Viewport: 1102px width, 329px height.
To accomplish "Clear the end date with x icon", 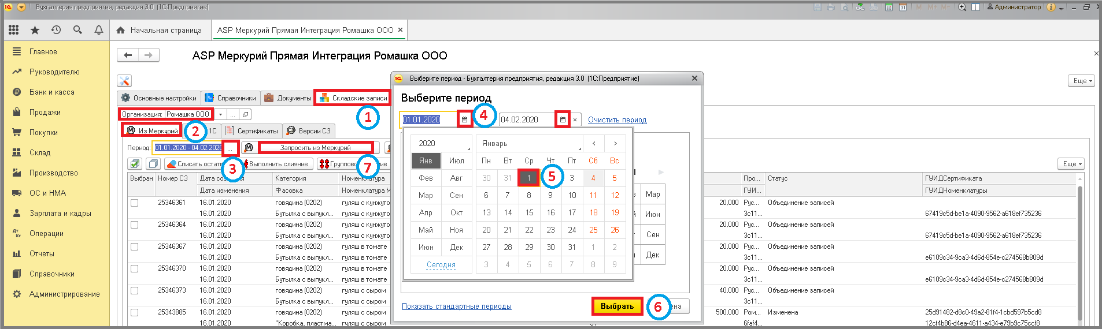I will [575, 119].
